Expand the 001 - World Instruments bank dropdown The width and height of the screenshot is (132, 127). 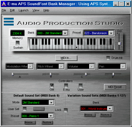click(x=110, y=109)
